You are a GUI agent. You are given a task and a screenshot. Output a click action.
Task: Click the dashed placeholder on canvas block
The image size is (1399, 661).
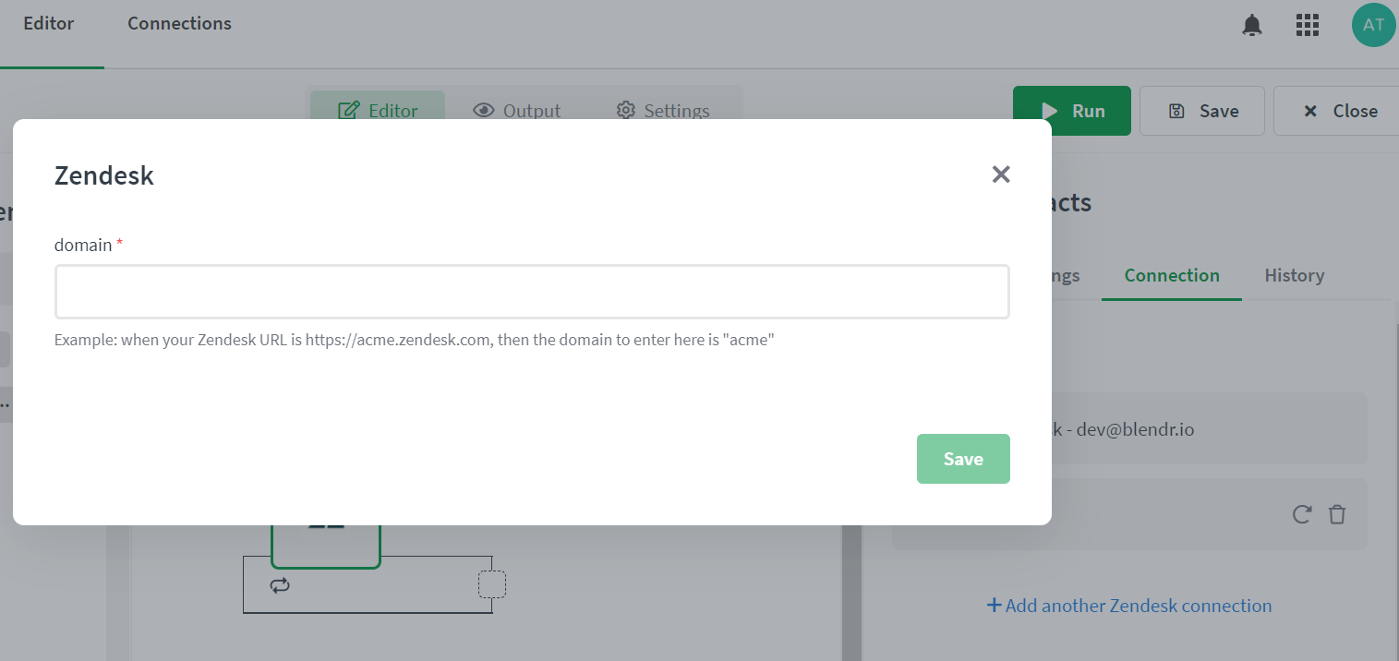(x=492, y=584)
